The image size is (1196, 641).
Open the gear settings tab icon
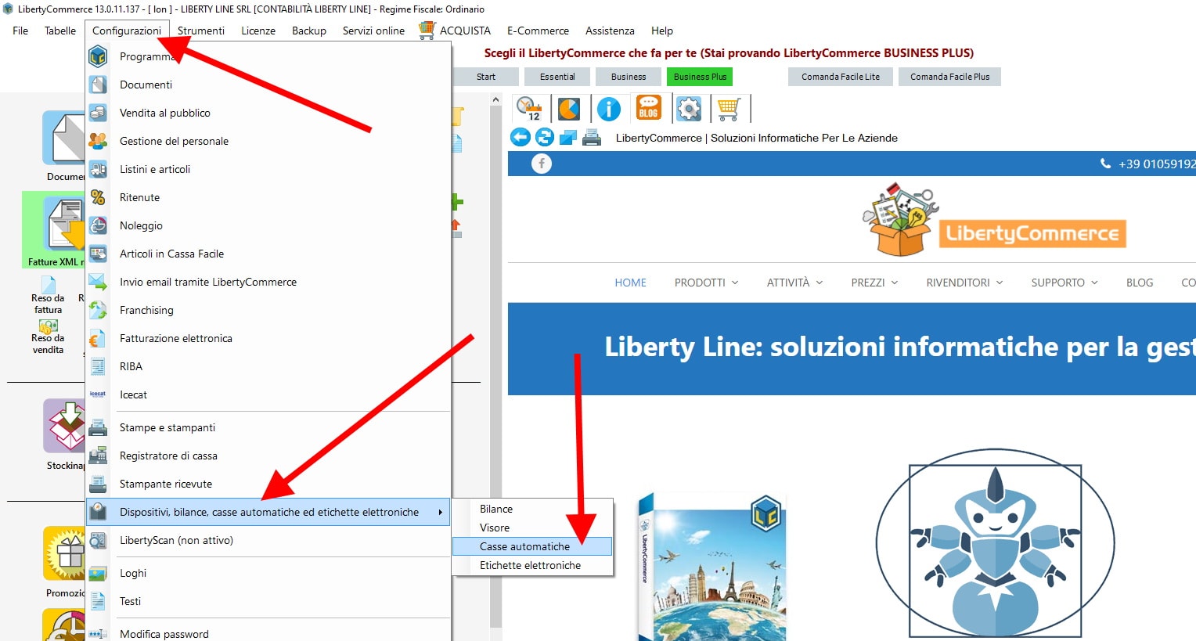click(689, 109)
